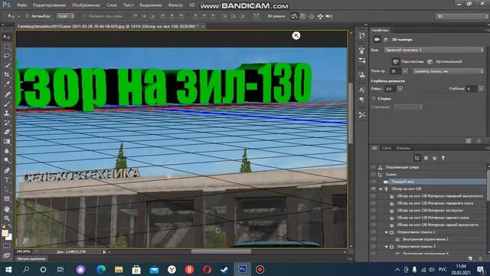Viewport: 490px width, 276px height.
Task: Select the Clone Stamp tool
Action: [7, 113]
